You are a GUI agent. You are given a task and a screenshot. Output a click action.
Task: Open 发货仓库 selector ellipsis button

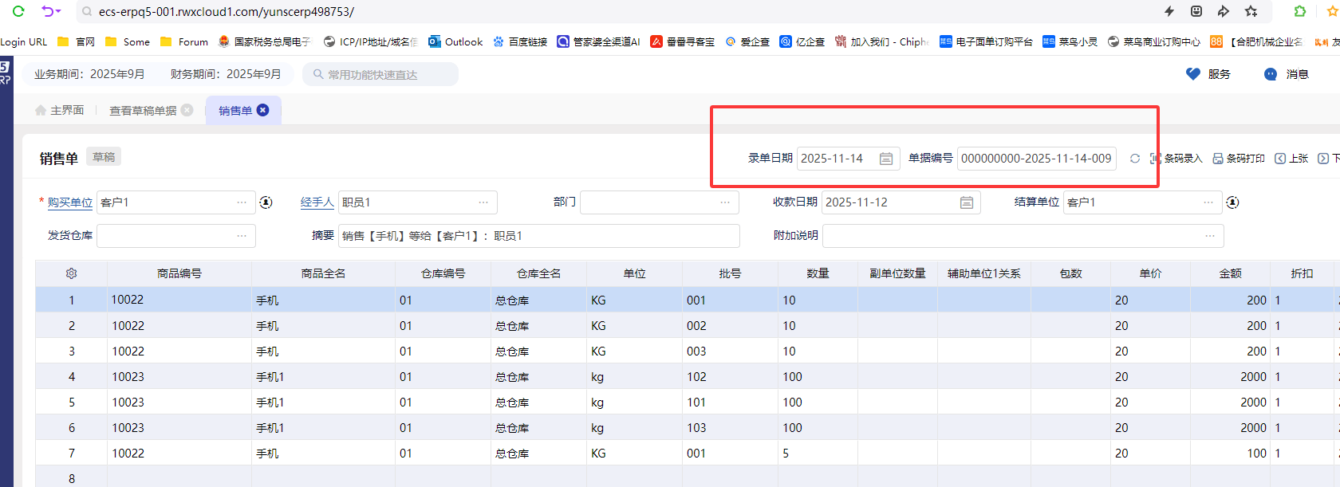click(x=242, y=236)
